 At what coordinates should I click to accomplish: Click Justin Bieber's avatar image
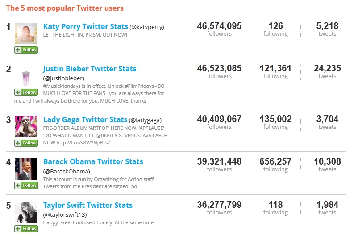tap(26, 77)
